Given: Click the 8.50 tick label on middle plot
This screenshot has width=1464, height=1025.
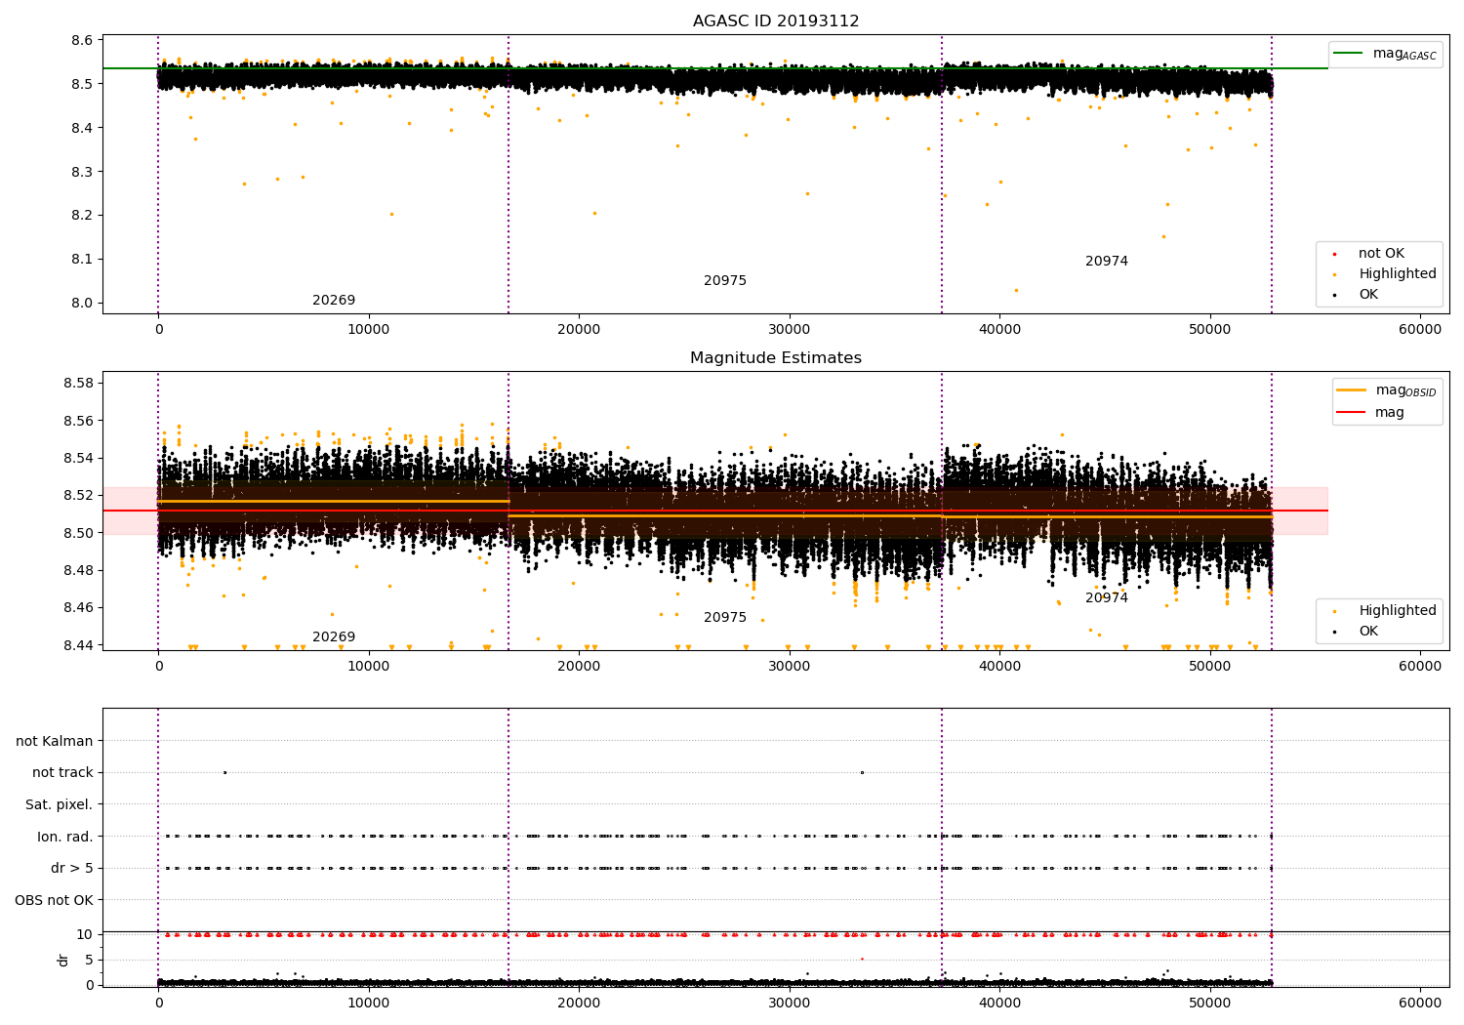Looking at the screenshot, I should tap(77, 533).
